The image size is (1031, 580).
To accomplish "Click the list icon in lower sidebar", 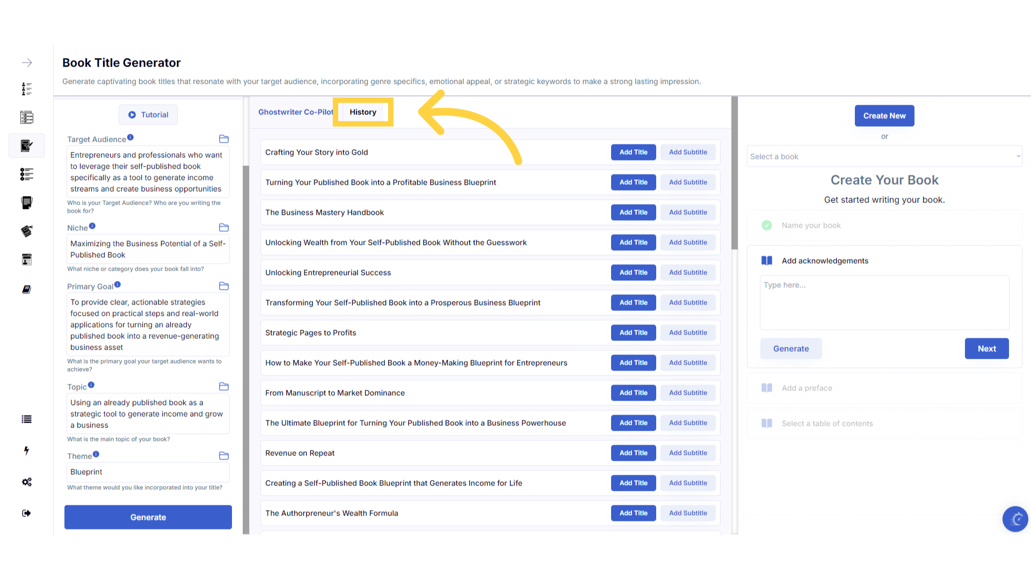I will click(x=26, y=419).
